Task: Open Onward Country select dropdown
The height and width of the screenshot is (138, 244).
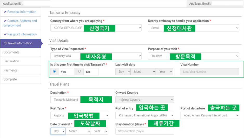Action: click(x=145, y=100)
